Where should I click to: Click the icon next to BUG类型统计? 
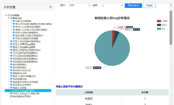[11, 65]
